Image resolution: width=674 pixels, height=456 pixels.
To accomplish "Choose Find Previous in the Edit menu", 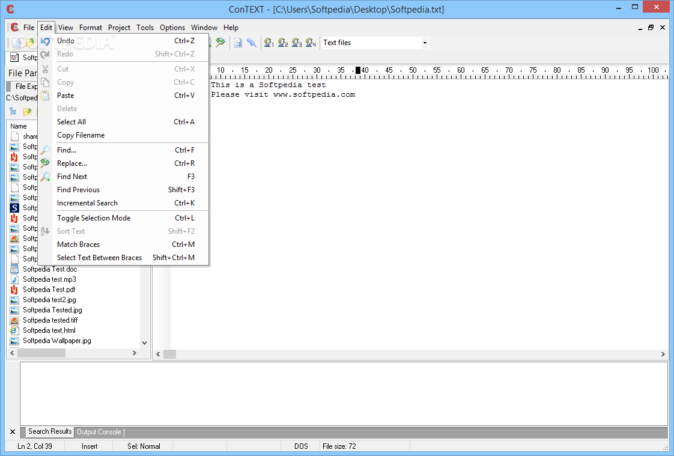I will 123,190.
